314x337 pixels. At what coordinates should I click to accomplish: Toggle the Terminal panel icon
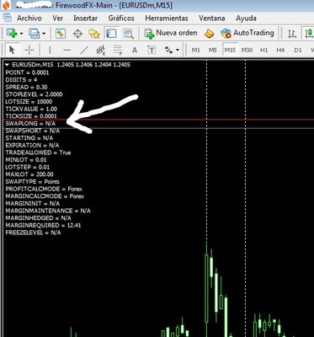[111, 34]
